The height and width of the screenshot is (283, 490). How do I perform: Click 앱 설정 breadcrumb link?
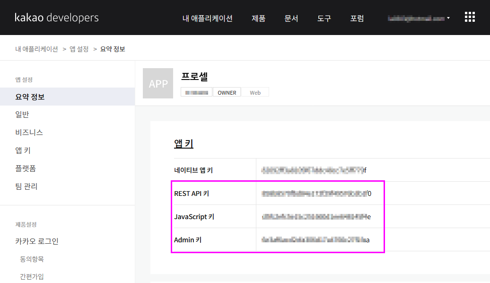[x=79, y=49]
